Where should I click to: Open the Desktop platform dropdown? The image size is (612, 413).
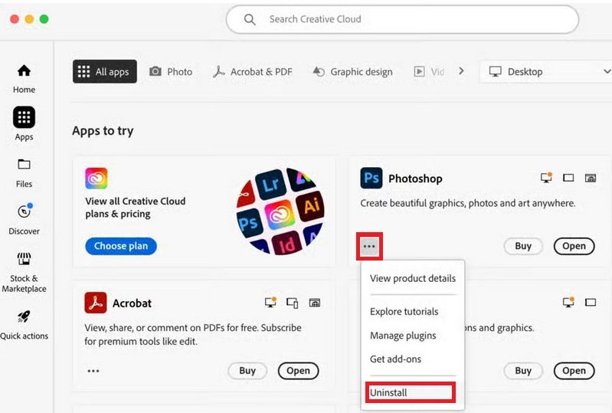[x=546, y=71]
